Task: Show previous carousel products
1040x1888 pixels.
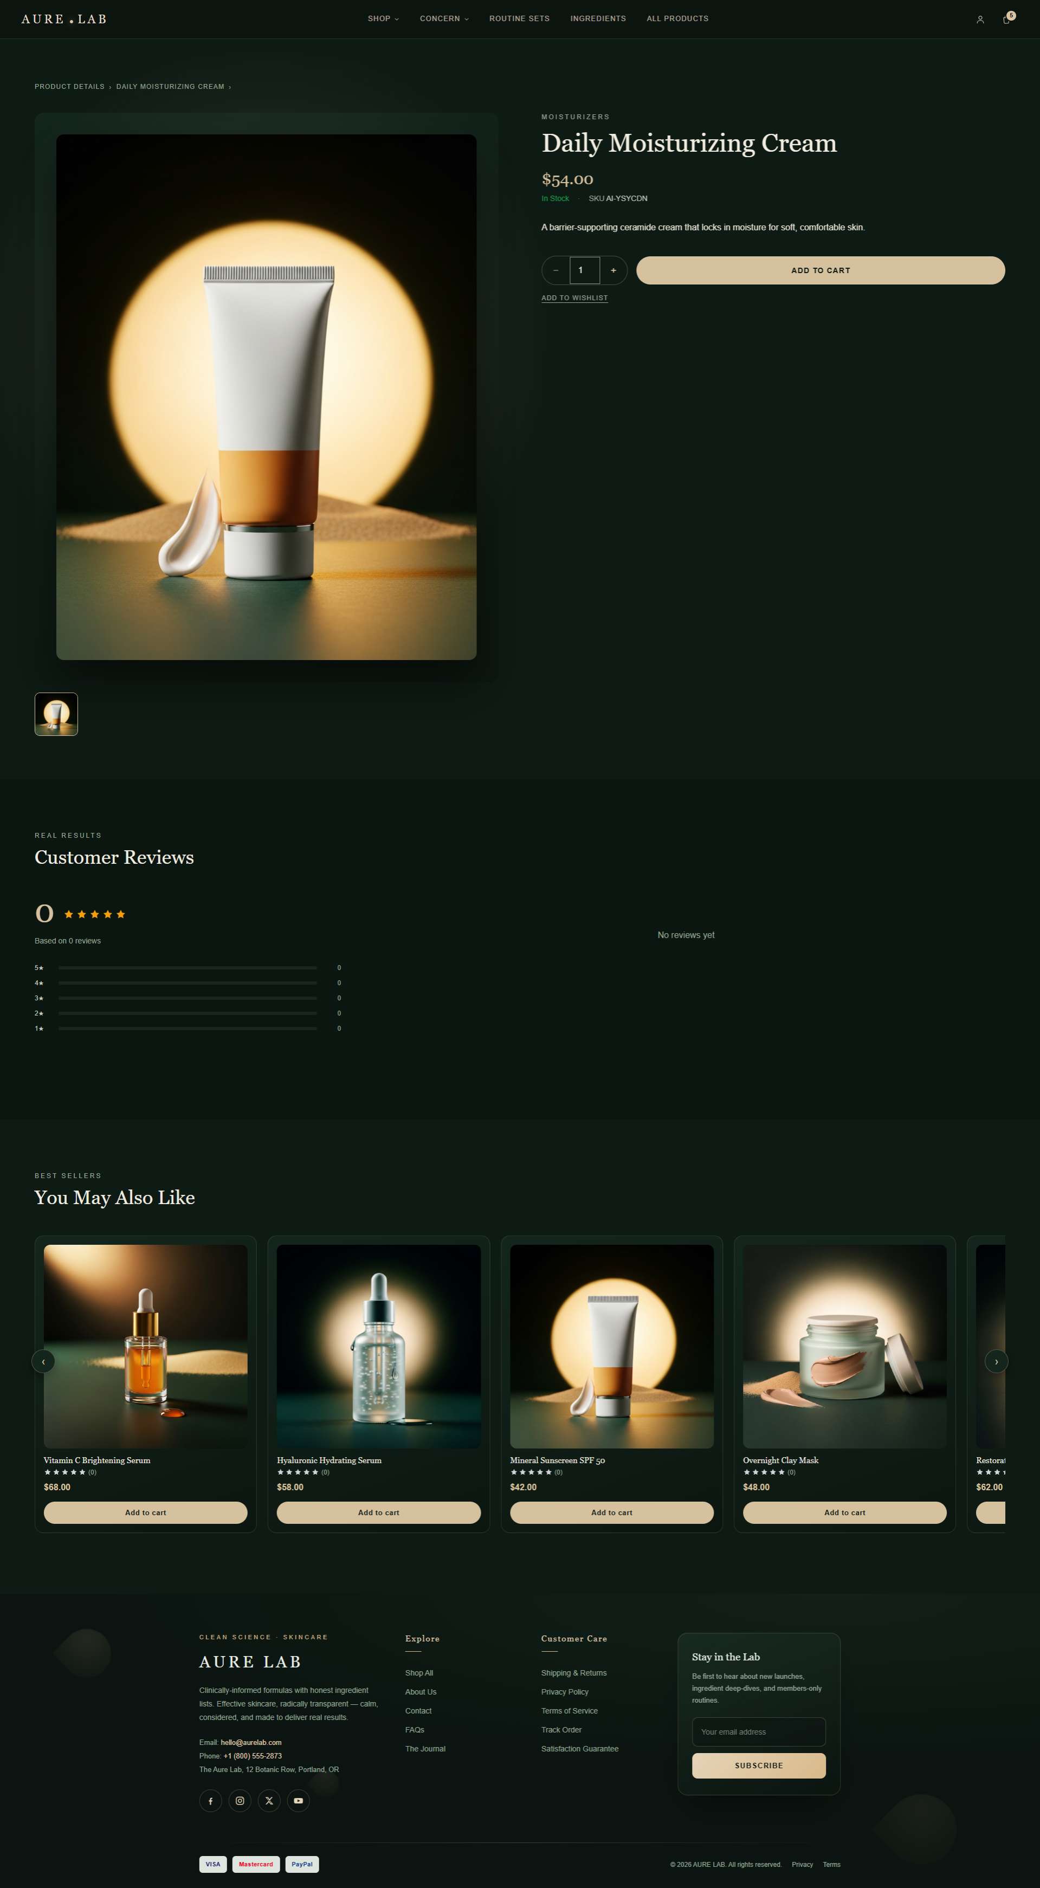Action: pyautogui.click(x=43, y=1361)
